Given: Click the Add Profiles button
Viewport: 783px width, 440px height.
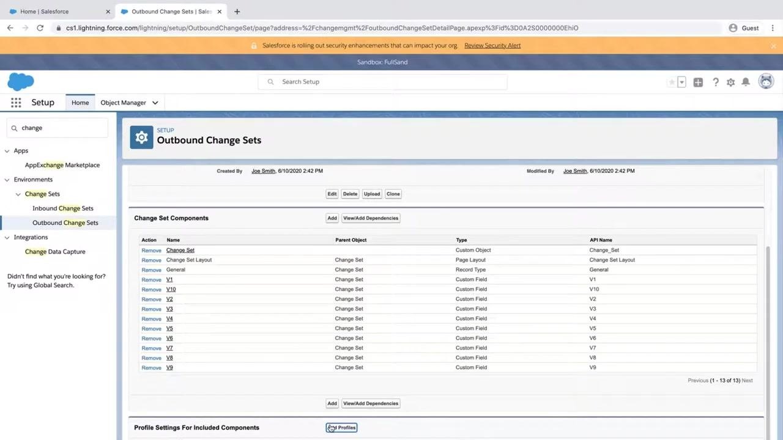Looking at the screenshot, I should pos(341,428).
